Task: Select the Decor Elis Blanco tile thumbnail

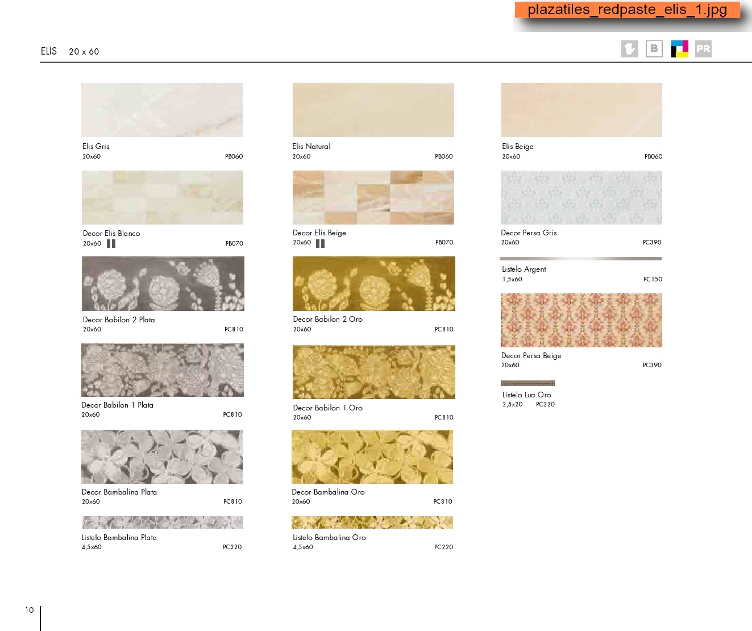Action: coord(163,197)
